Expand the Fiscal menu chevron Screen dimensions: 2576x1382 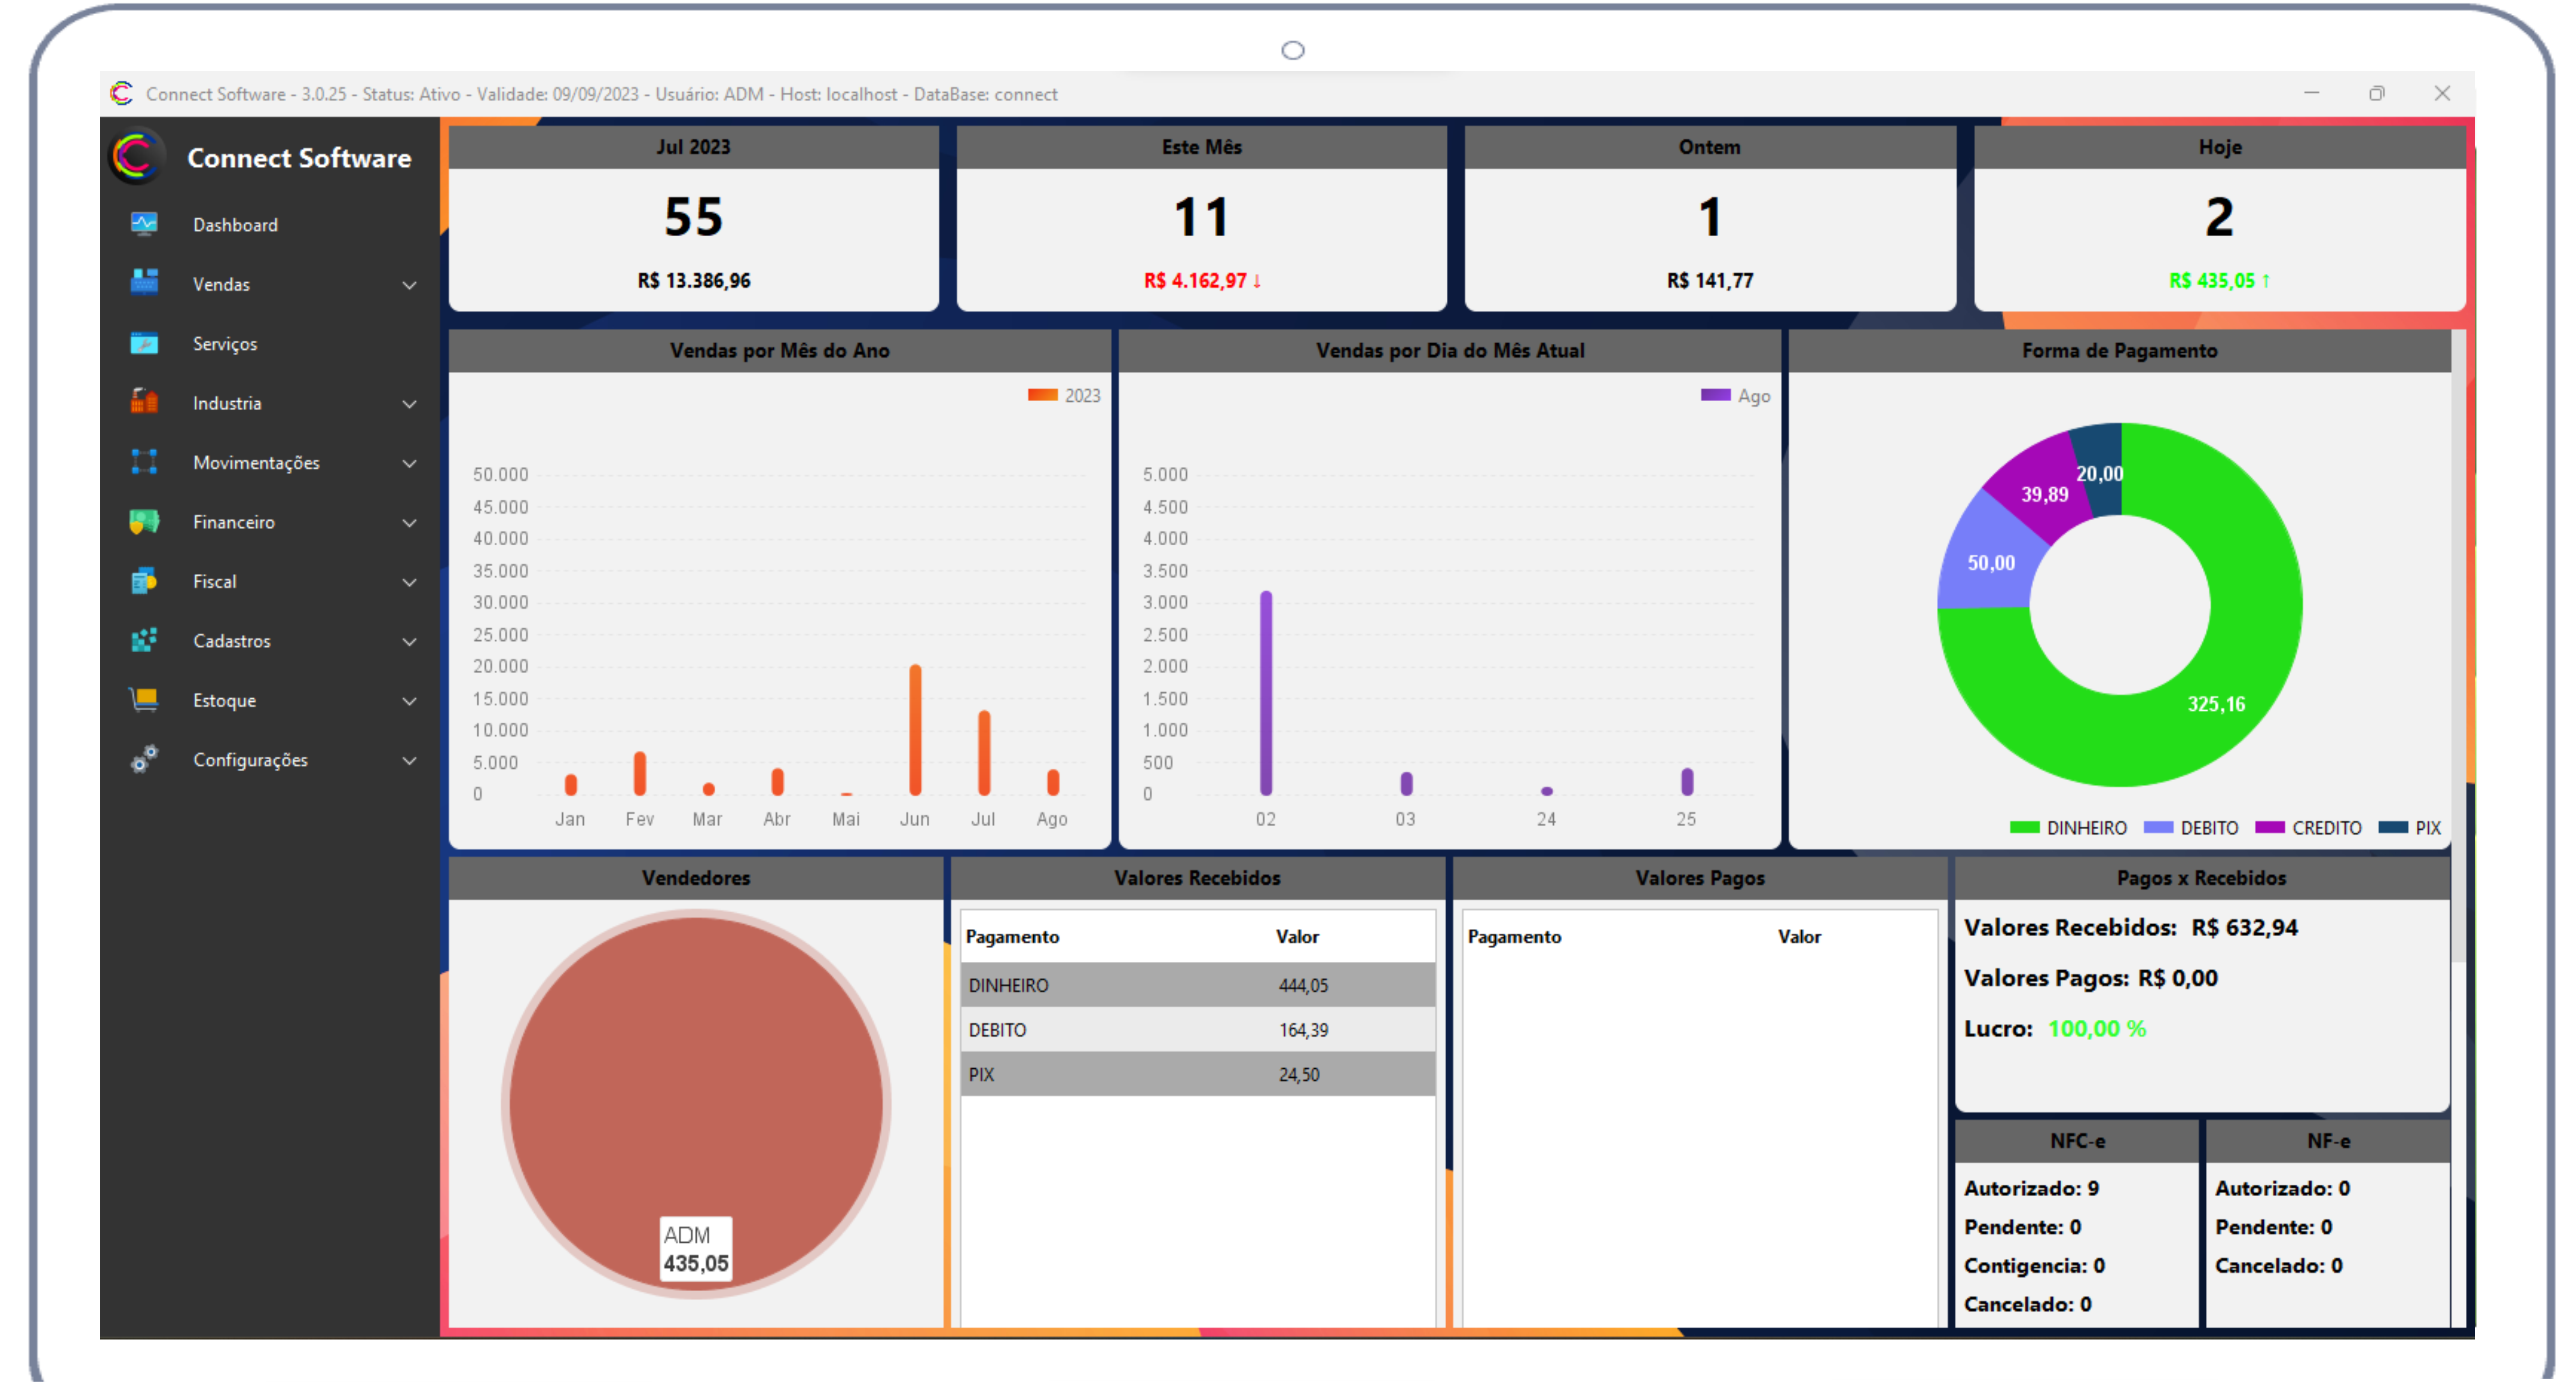[409, 582]
